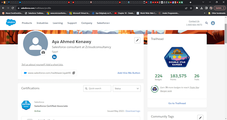
Task: Change profile photo via camera icon
Action: pos(43,53)
